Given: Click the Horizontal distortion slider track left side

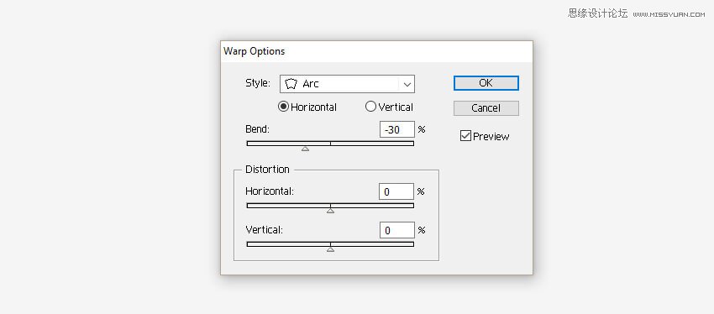Looking at the screenshot, I should [288, 205].
